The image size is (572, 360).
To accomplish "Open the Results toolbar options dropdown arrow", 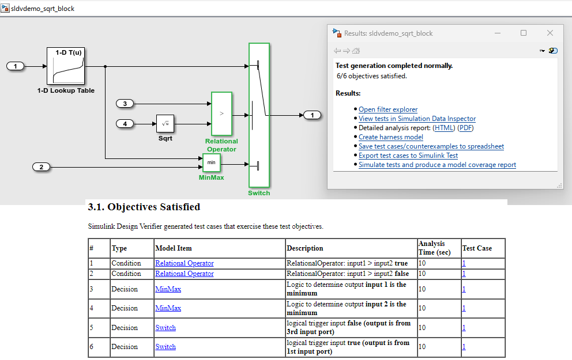I will [x=542, y=51].
